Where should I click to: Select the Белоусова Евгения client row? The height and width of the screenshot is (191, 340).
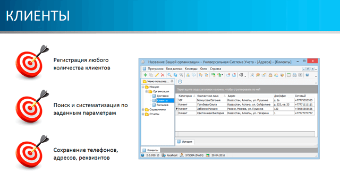[x=246, y=100]
